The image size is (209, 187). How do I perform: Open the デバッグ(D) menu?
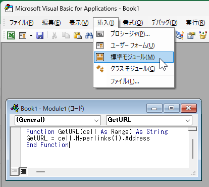[164, 23]
